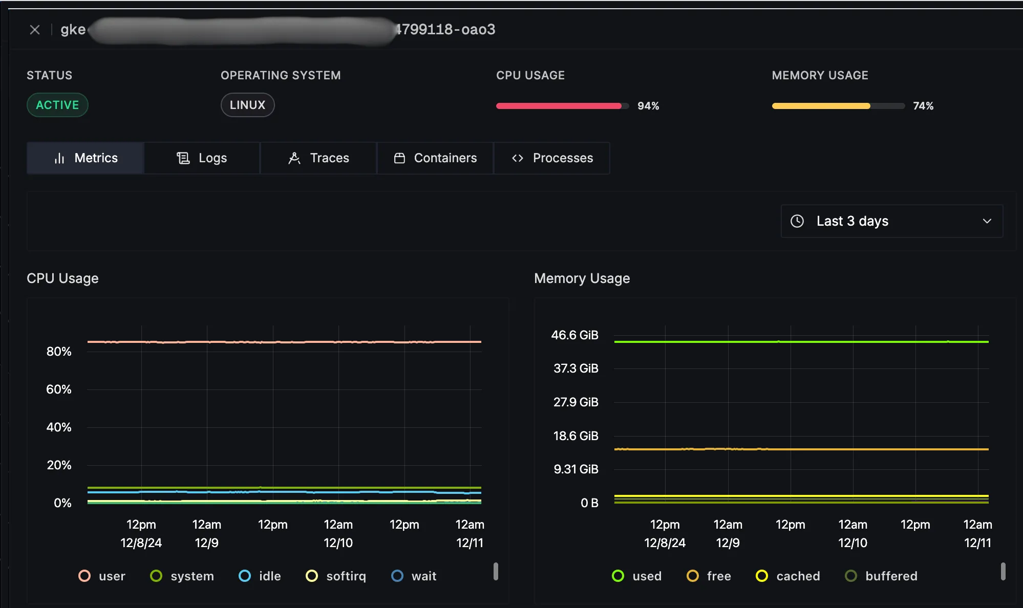Click the 46.6 GiB axis label
Screen dimensions: 1023x608
point(574,335)
